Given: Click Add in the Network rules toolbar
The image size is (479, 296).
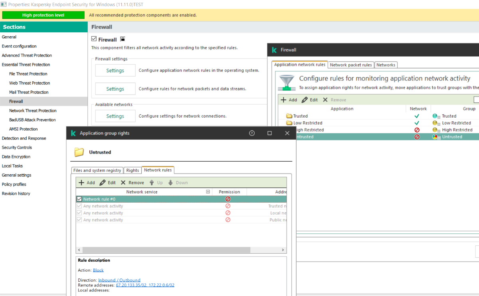Looking at the screenshot, I should (87, 183).
